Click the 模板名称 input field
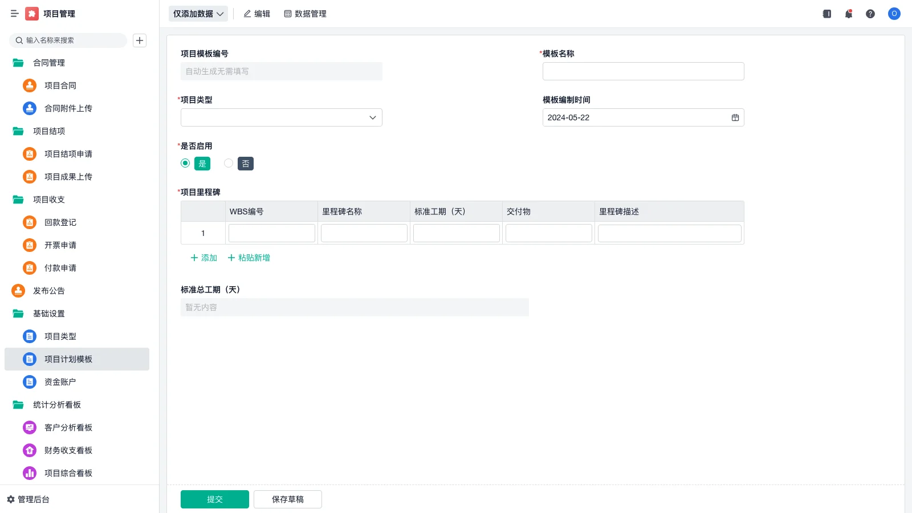Screen dimensions: 912x513 point(643,71)
